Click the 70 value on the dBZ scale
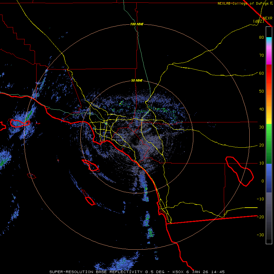Screen dimensions: 274x274 262,55
